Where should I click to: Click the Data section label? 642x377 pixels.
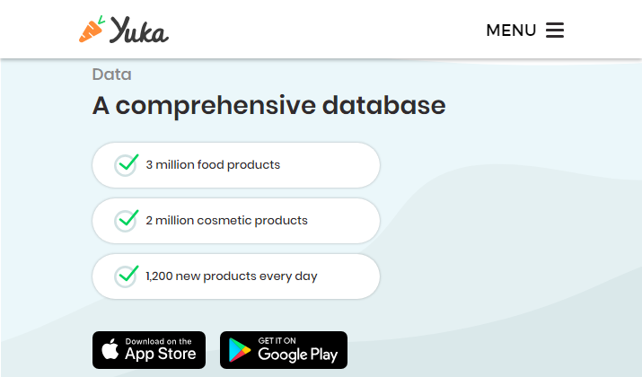tap(111, 75)
